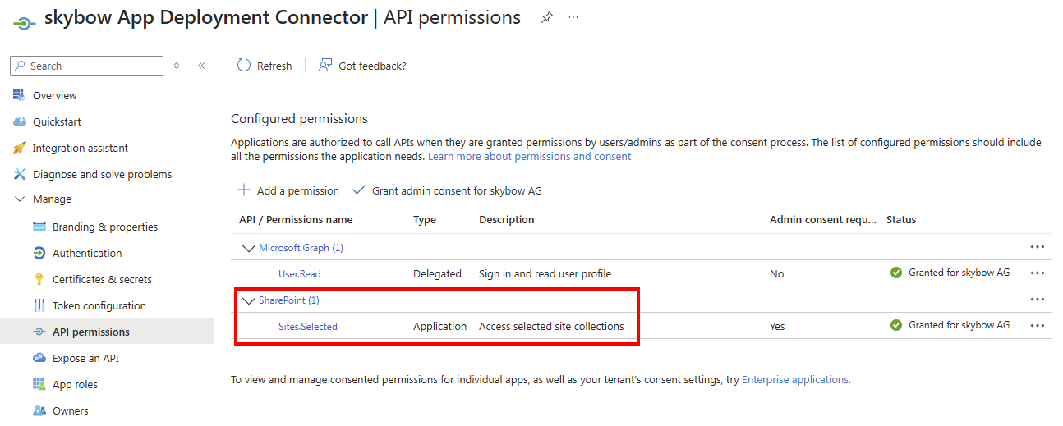This screenshot has width=1063, height=426.
Task: Collapse the Microsoft Graph group chevron
Action: click(249, 248)
